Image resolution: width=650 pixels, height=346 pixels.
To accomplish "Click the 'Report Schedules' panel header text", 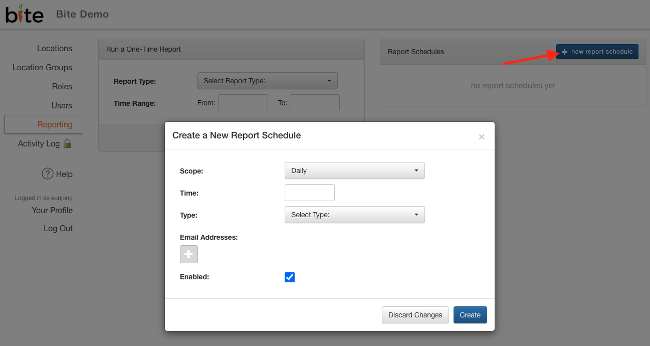I will click(416, 52).
